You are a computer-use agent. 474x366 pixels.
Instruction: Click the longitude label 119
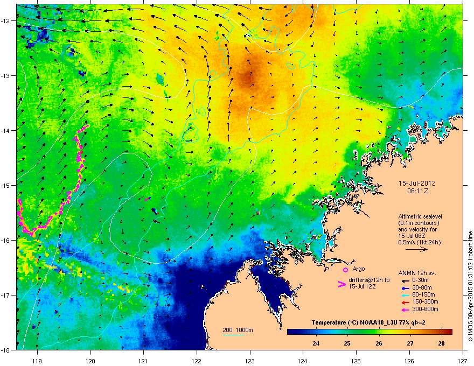pyautogui.click(x=37, y=361)
